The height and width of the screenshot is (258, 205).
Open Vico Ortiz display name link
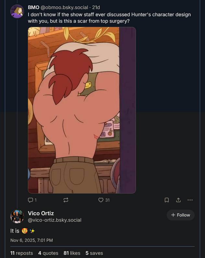(41, 213)
